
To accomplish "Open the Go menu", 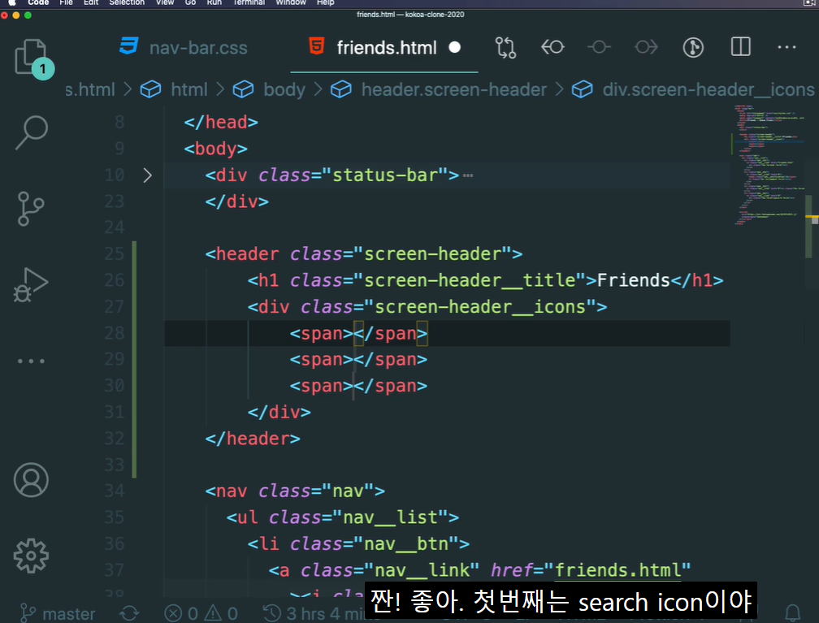I will [190, 2].
